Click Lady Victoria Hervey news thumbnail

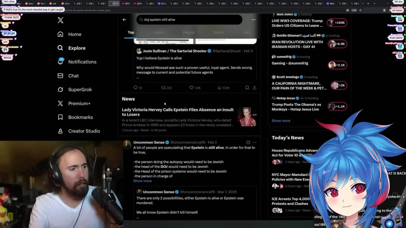[247, 117]
